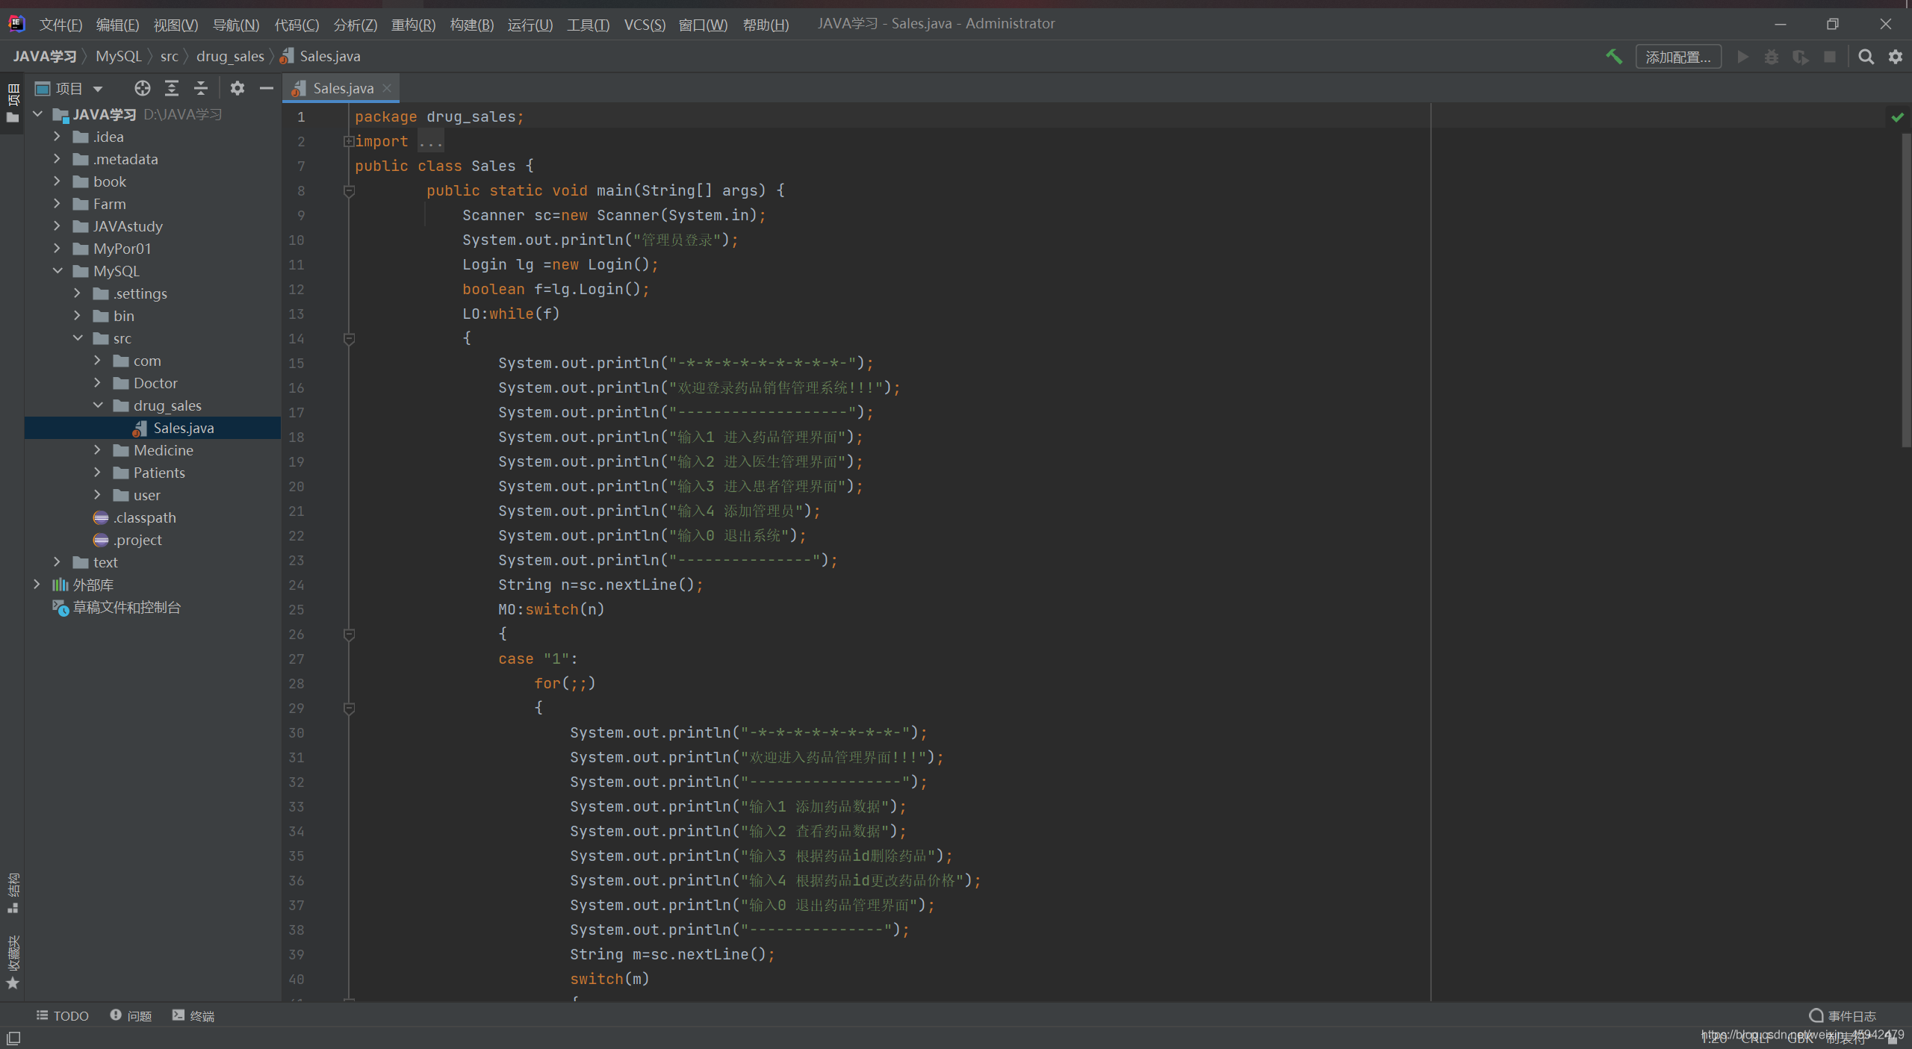1912x1049 pixels.
Task: Toggle the fold marker on import line
Action: pyautogui.click(x=348, y=141)
